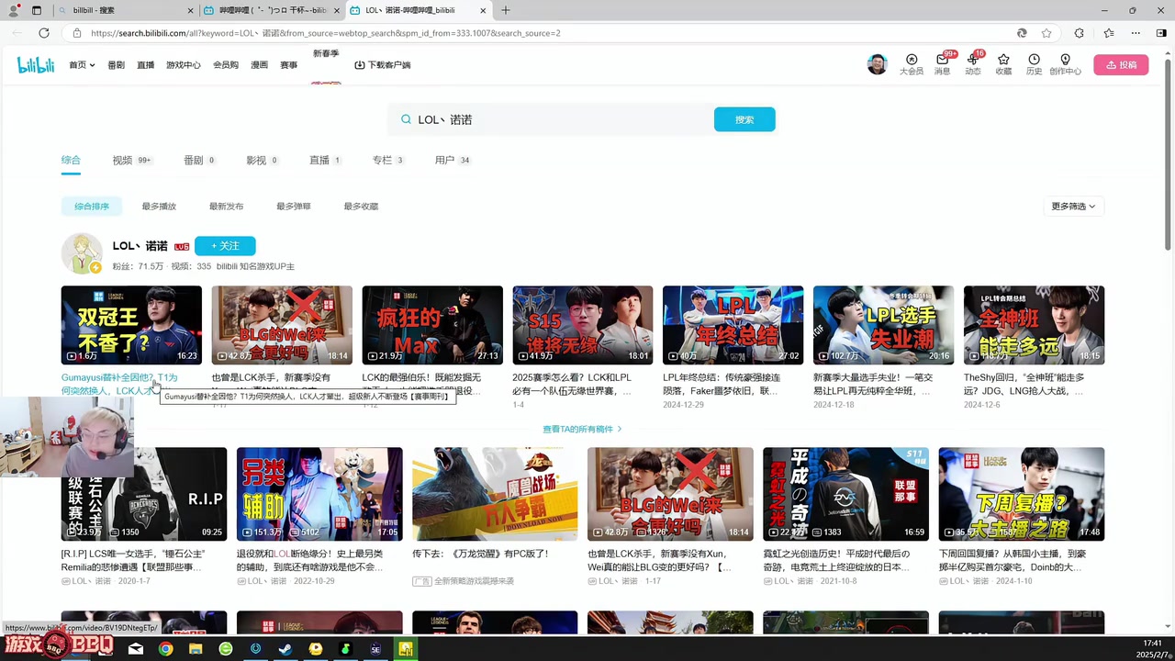Open the 动态 (dynamics) icon showing 16 notifications
This screenshot has height=661, width=1175.
pos(972,64)
